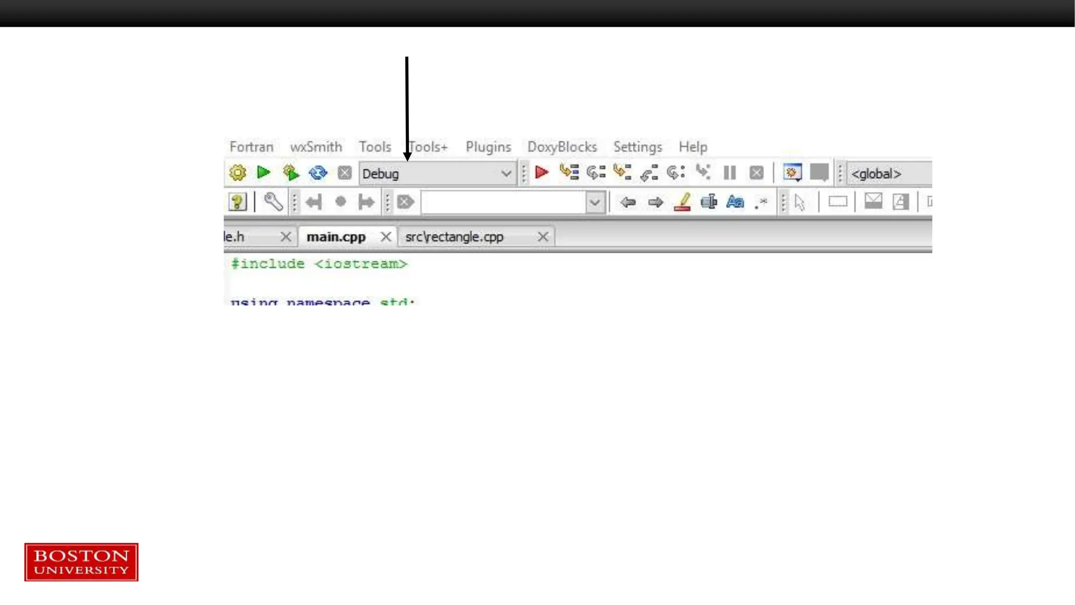Image resolution: width=1075 pixels, height=605 pixels.
Task: Start debugging with the red arrow
Action: [x=541, y=172]
